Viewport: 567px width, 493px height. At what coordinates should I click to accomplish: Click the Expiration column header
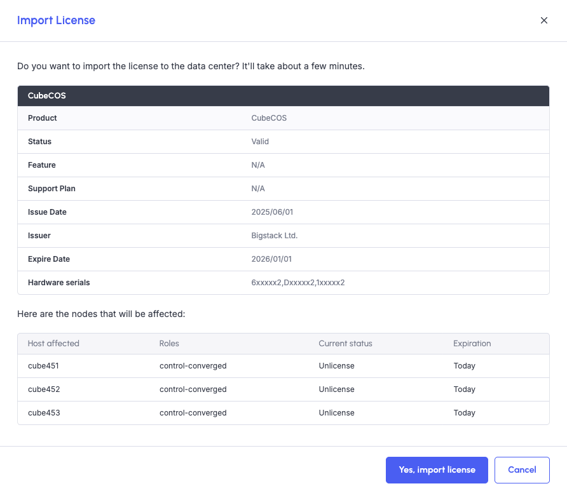click(472, 344)
